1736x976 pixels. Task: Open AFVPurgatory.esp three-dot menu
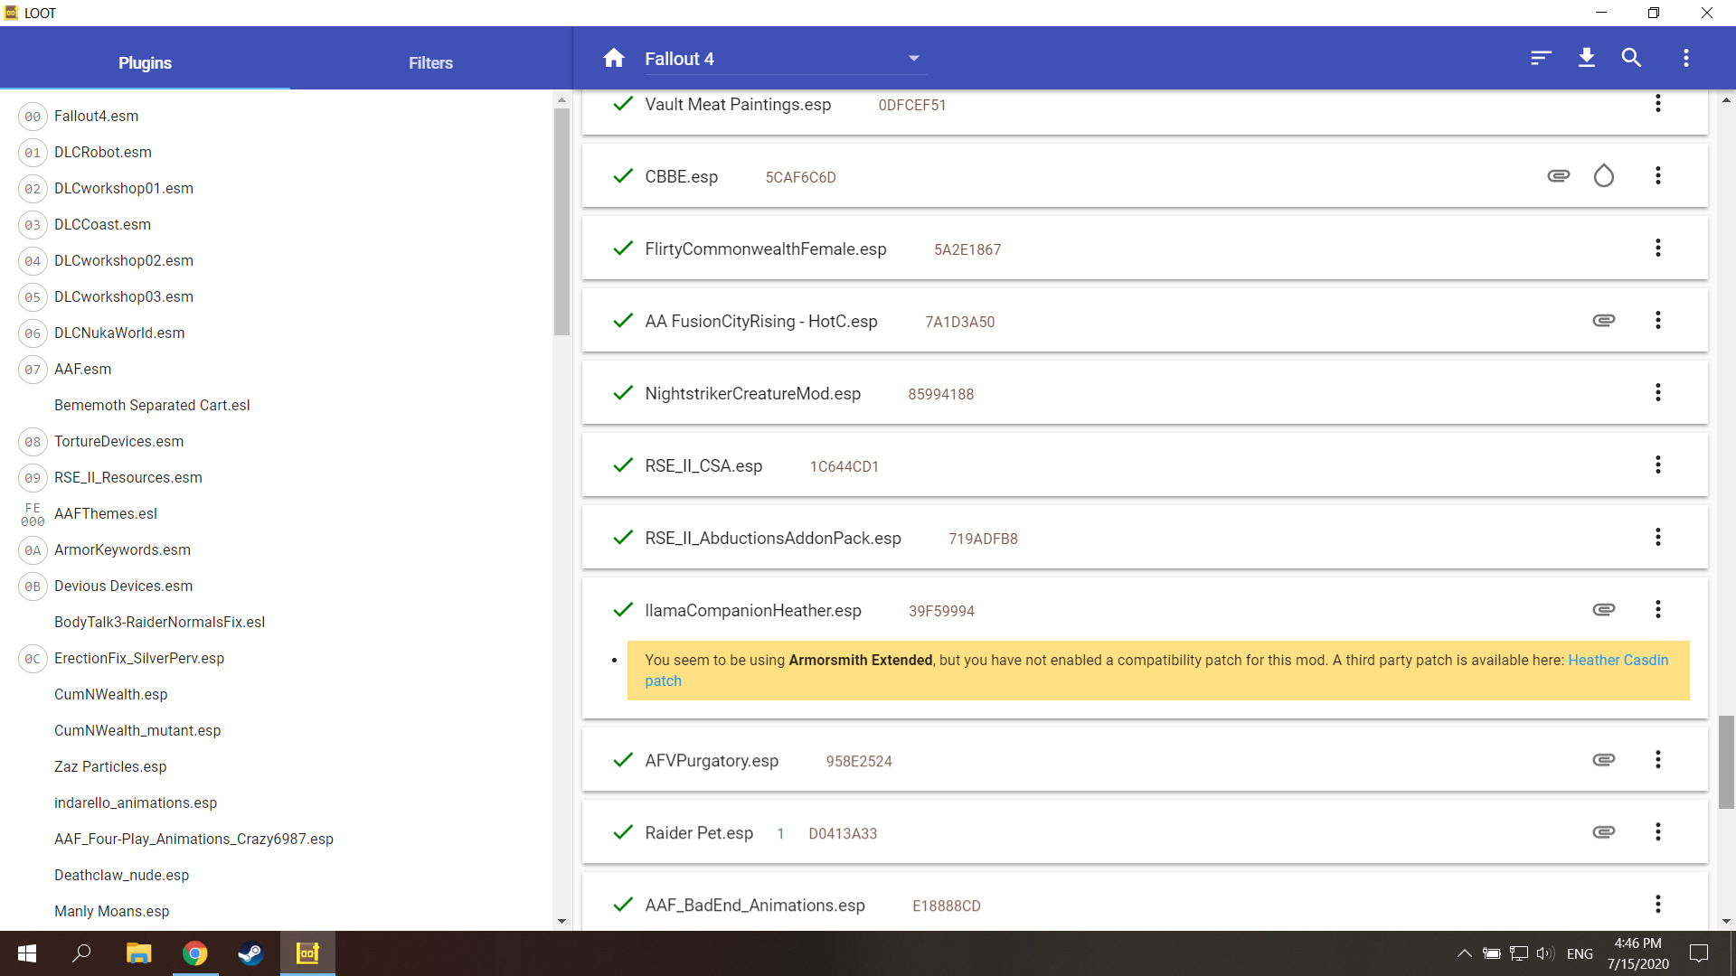point(1658,759)
